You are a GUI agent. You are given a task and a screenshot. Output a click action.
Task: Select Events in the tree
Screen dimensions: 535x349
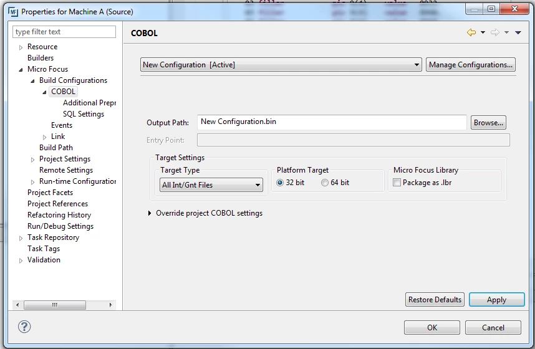click(x=62, y=125)
